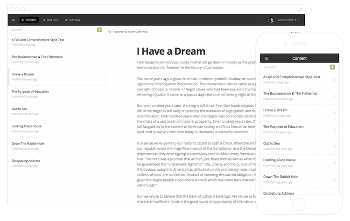Select 'I Have a Dream' in desktop list
This screenshot has height=221, width=350.
point(56,77)
